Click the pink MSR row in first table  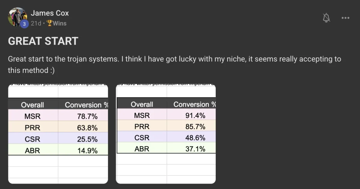click(x=58, y=115)
